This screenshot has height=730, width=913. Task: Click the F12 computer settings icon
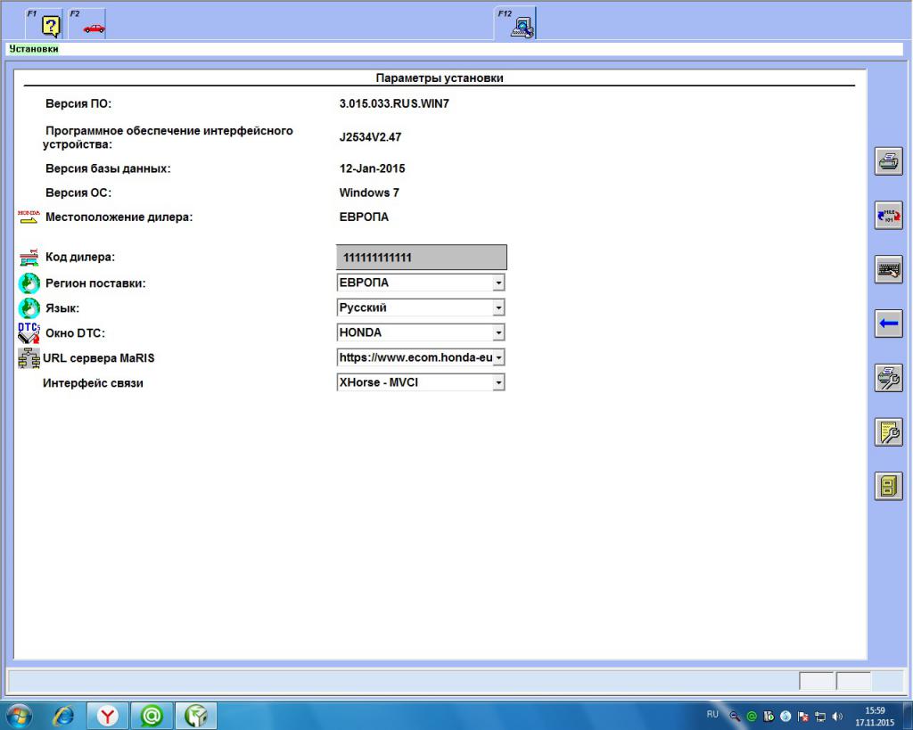520,27
